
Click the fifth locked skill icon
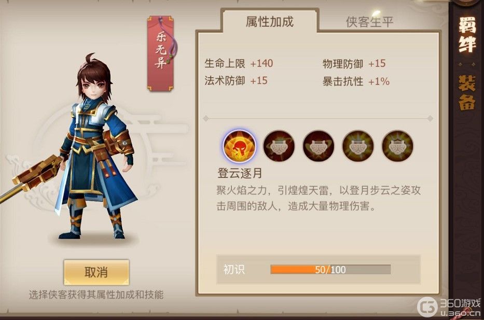click(x=397, y=146)
